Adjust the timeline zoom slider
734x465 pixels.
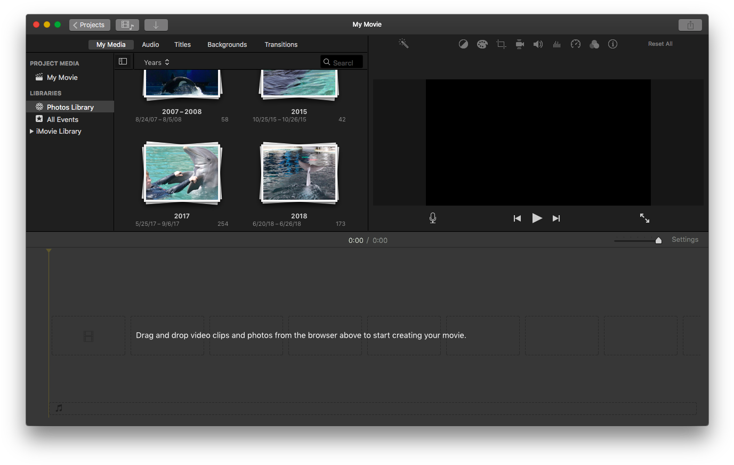click(x=658, y=240)
